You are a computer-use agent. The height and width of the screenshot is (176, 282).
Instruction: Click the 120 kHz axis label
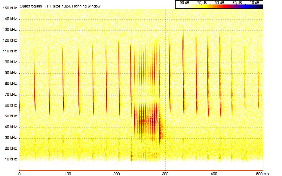10,40
